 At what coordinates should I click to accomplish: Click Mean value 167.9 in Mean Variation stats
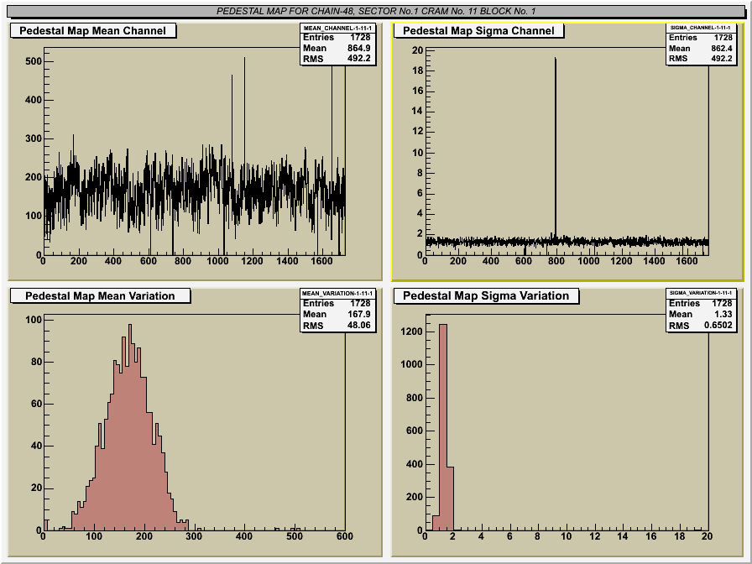358,314
